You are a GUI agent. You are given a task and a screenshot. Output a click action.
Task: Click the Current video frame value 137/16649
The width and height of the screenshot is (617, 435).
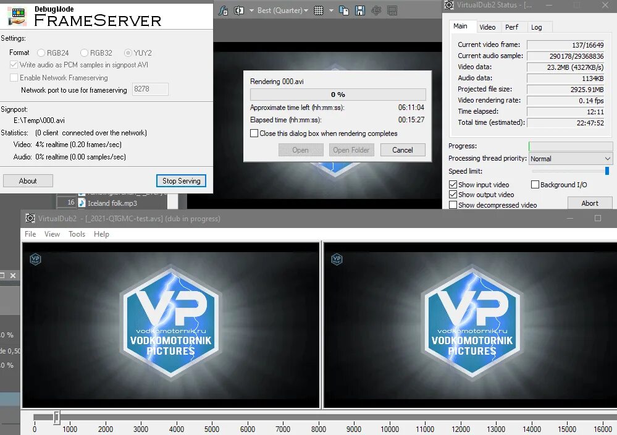(x=566, y=45)
